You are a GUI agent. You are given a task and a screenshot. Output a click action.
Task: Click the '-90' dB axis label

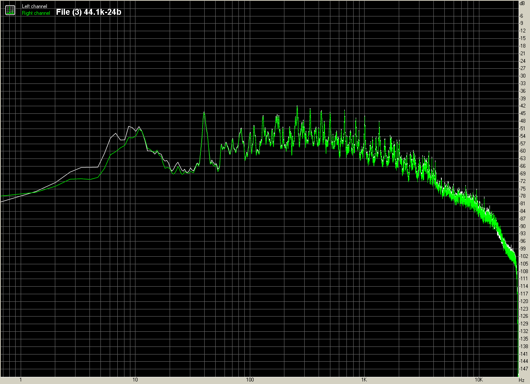(x=523, y=226)
